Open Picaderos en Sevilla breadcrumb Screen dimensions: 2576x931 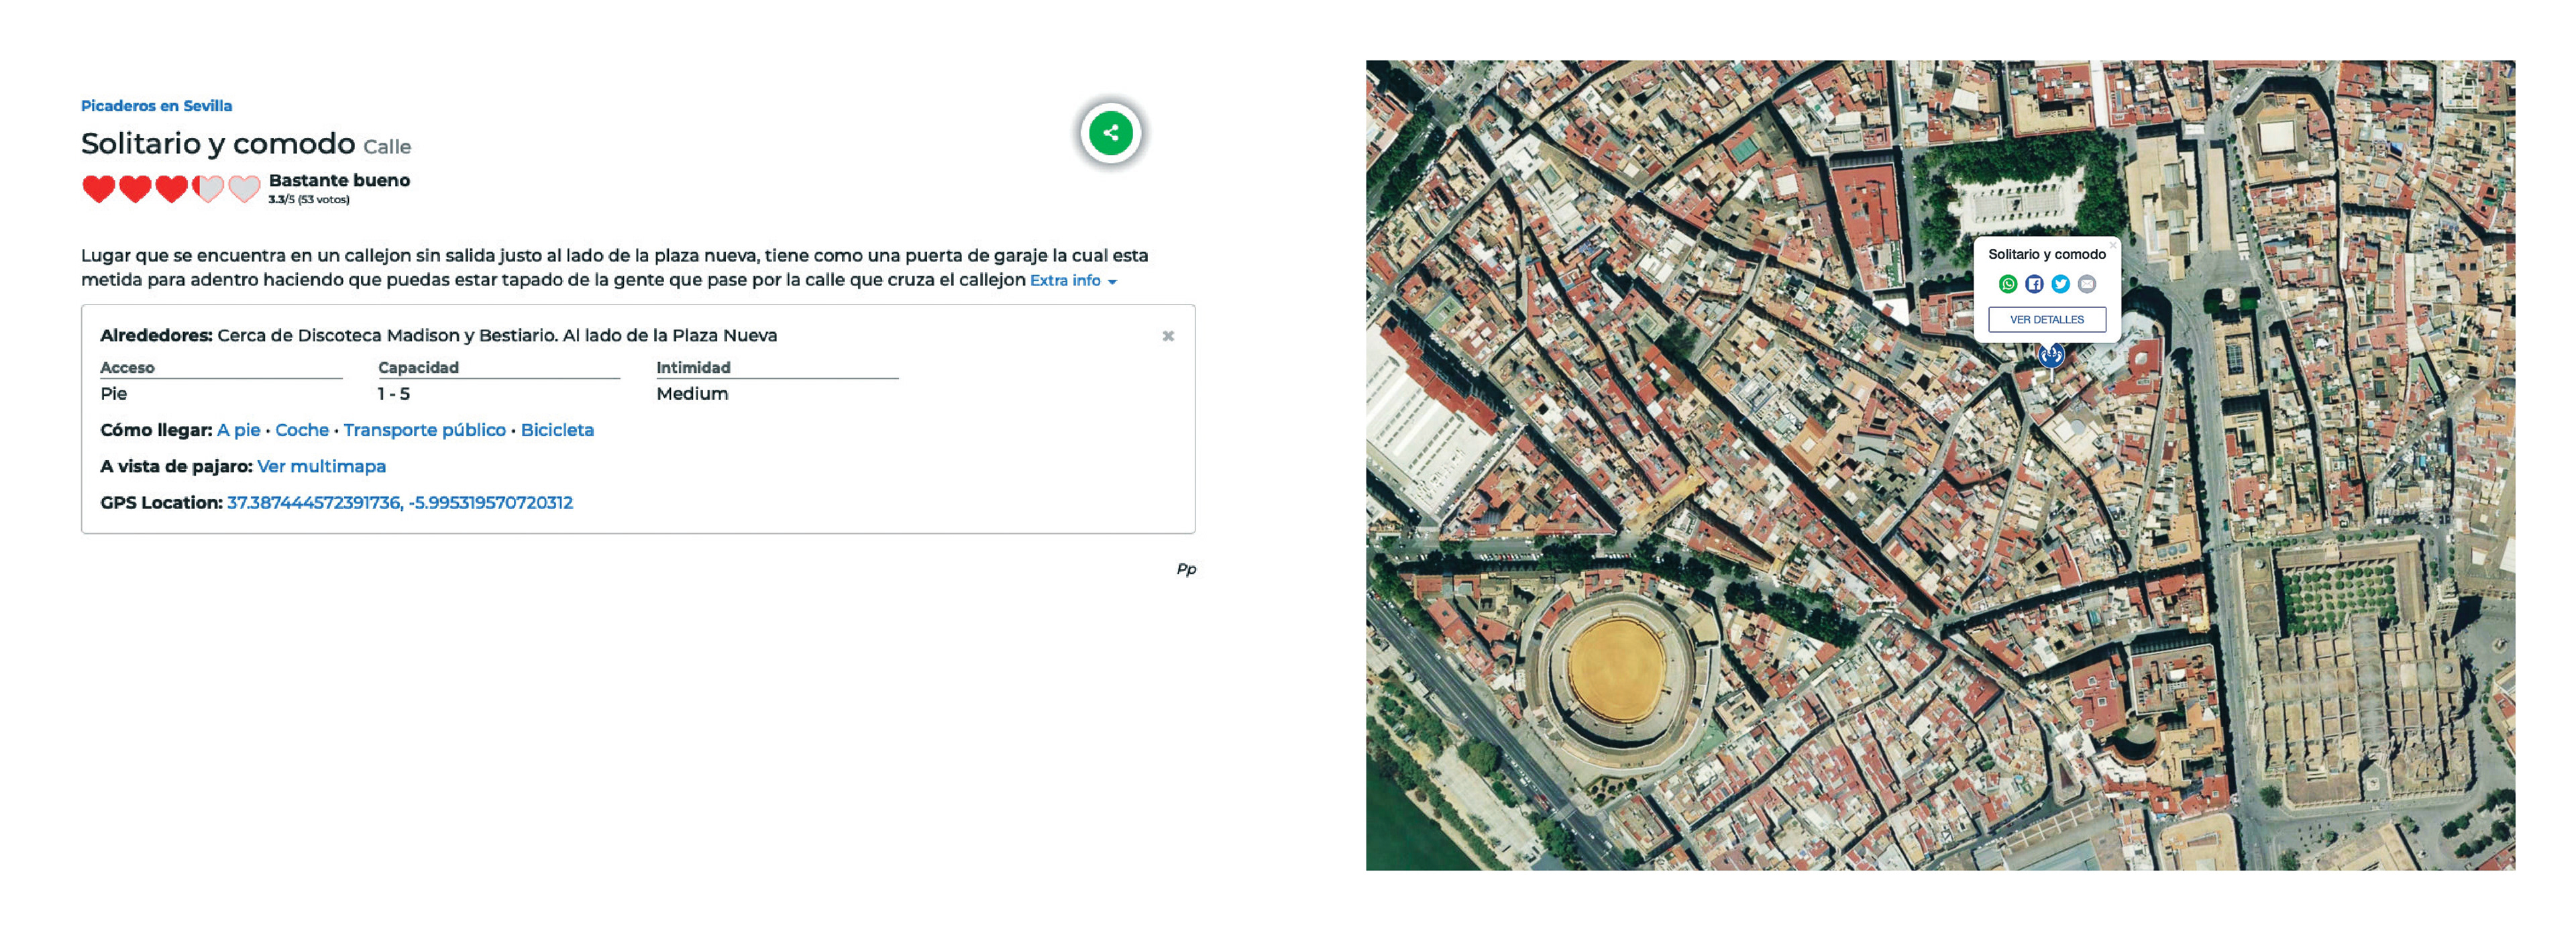156,106
